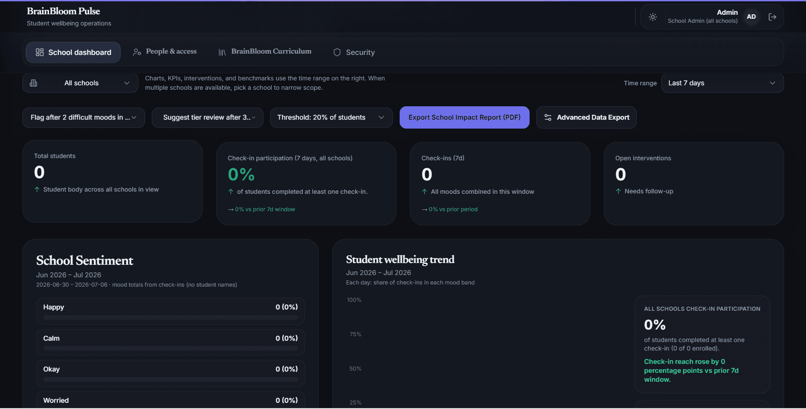Screen dimensions: 806x409
Task: Open Suggest tier review after 3 dropdown
Action: click(208, 117)
